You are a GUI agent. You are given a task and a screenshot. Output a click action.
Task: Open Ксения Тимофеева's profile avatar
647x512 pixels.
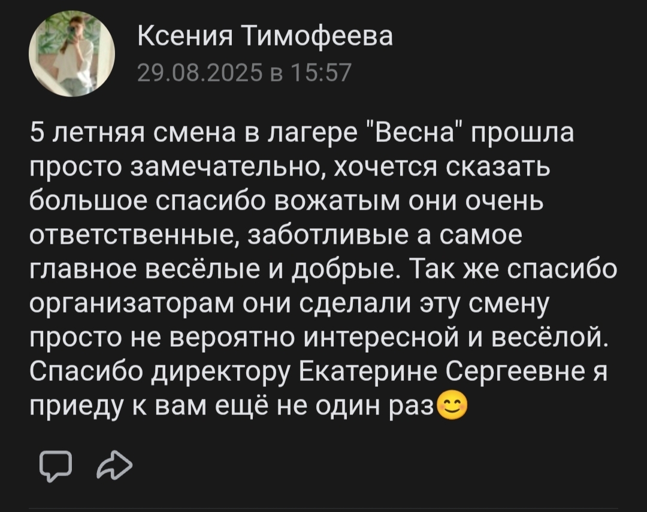[71, 56]
